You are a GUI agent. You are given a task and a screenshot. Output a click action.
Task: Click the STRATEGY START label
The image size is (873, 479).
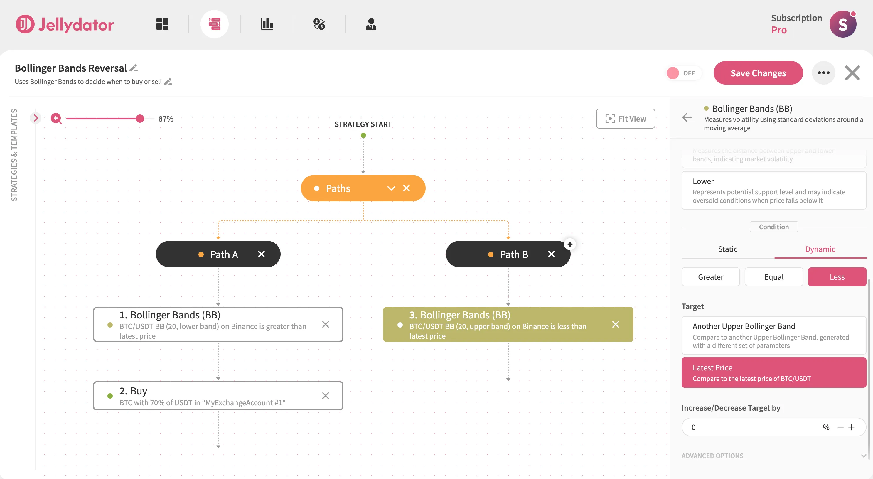(x=363, y=124)
